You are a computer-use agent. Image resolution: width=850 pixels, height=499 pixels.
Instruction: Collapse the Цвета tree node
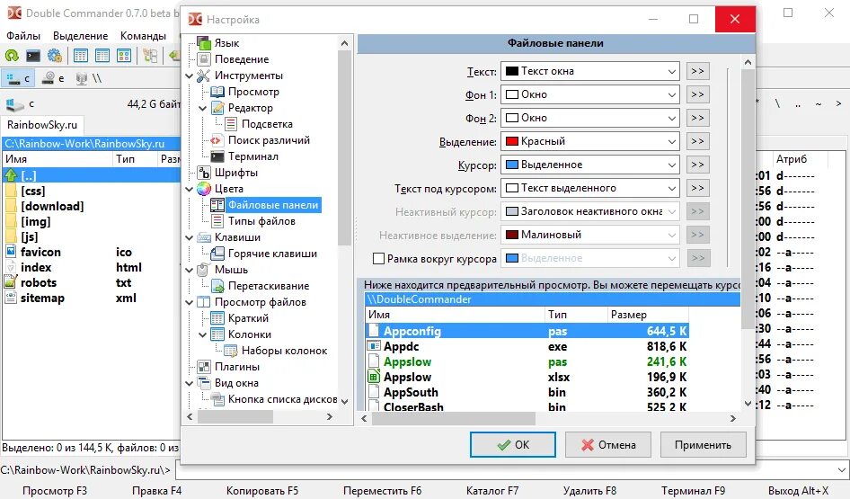(x=190, y=190)
